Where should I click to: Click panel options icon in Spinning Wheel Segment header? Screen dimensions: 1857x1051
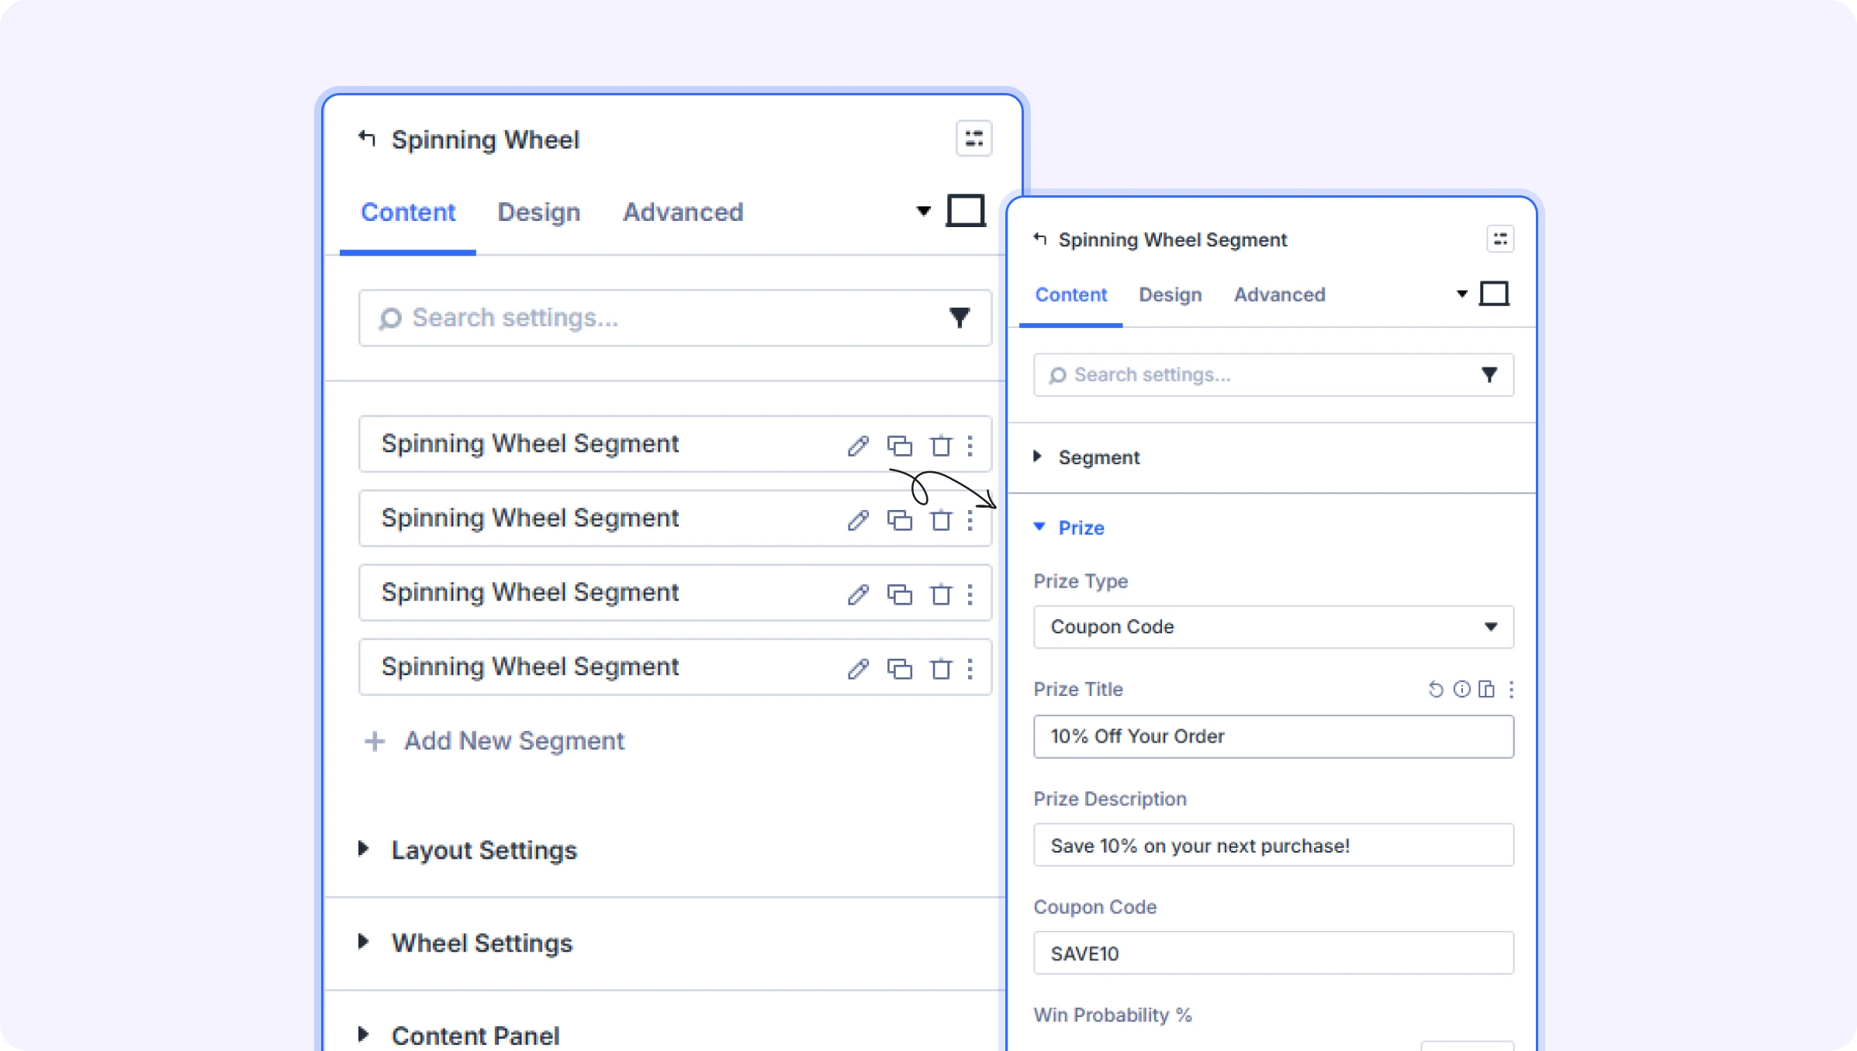click(1500, 239)
